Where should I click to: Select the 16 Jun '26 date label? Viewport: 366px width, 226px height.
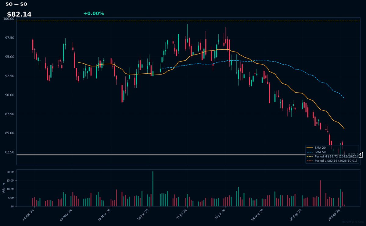143,215
